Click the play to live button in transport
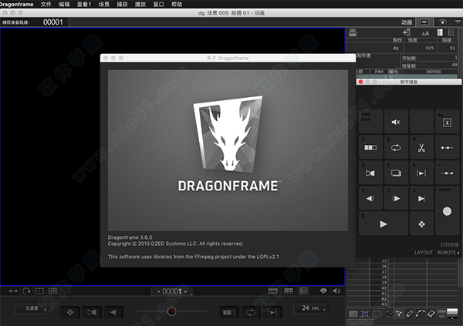The image size is (463, 326). [272, 312]
